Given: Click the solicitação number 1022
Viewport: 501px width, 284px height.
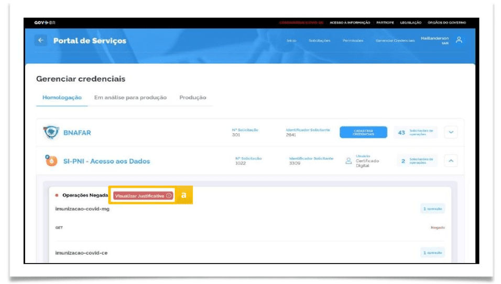Looking at the screenshot, I should point(241,163).
